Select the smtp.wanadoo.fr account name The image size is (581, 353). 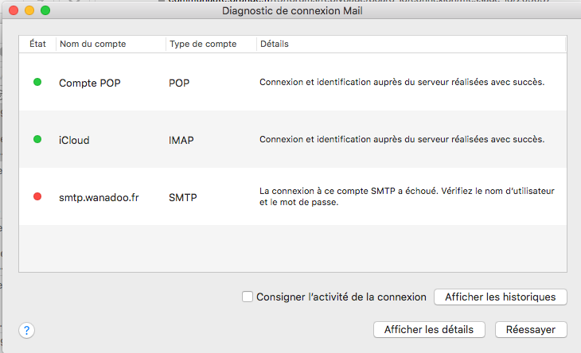(99, 197)
